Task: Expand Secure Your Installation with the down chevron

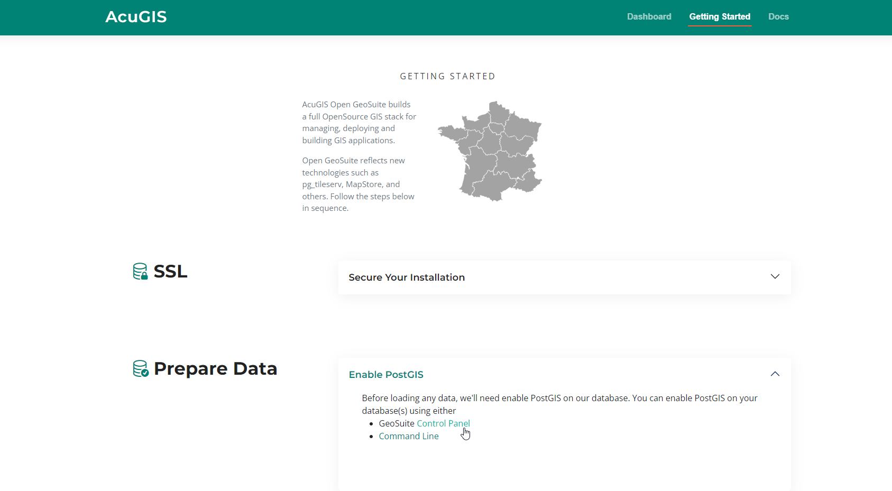Action: [x=775, y=277]
